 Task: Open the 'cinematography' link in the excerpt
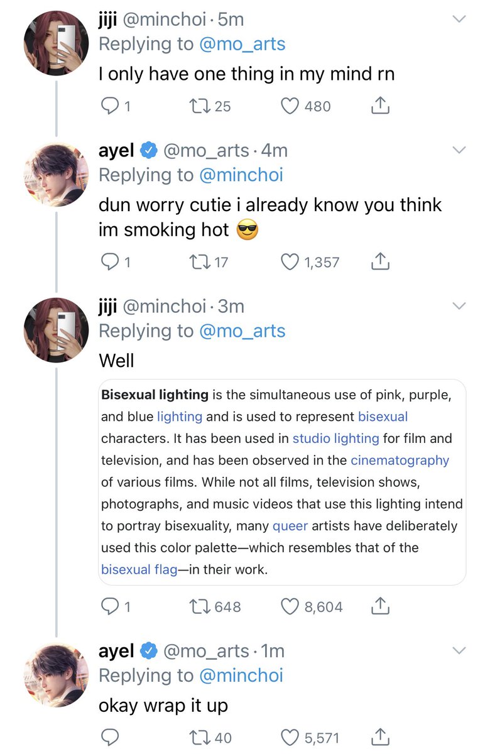pyautogui.click(x=400, y=461)
